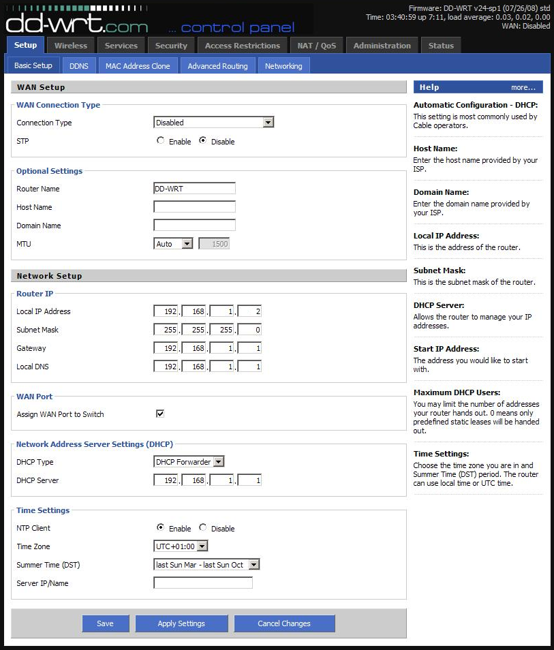Click the Cancel Changes button
The width and height of the screenshot is (554, 650).
284,623
